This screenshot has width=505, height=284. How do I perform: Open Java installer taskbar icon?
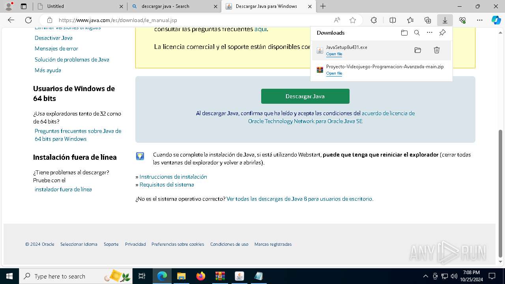tap(239, 276)
